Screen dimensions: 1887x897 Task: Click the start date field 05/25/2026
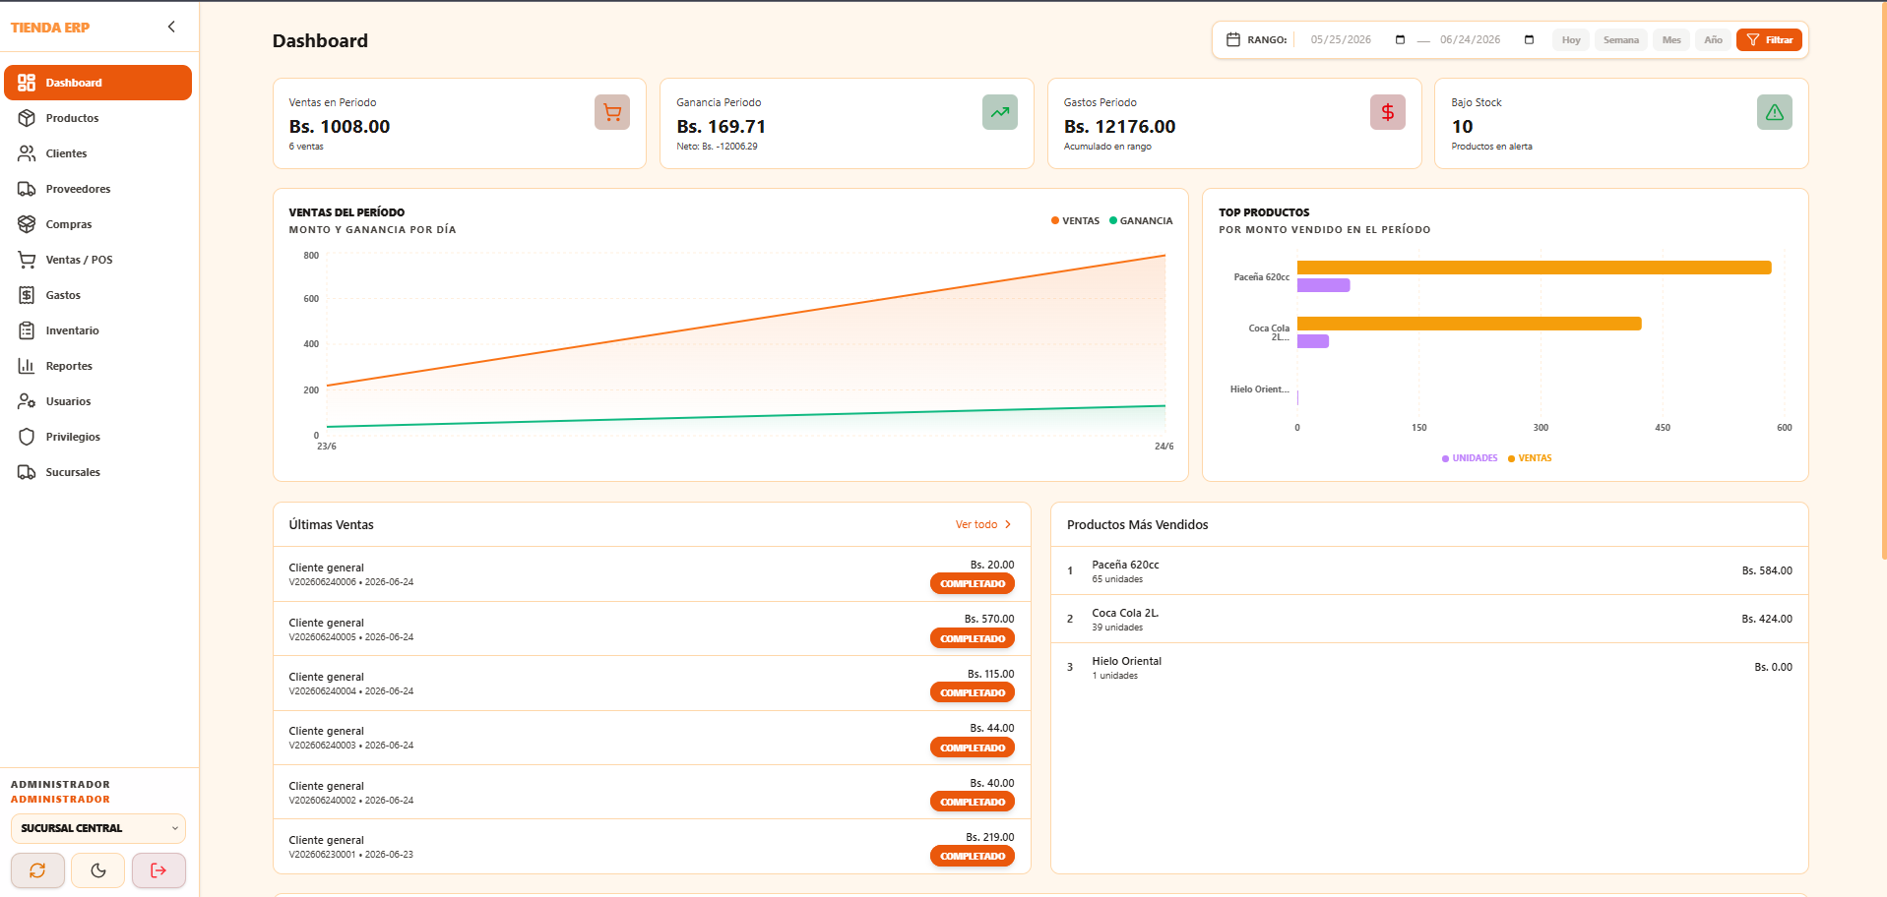(x=1341, y=39)
